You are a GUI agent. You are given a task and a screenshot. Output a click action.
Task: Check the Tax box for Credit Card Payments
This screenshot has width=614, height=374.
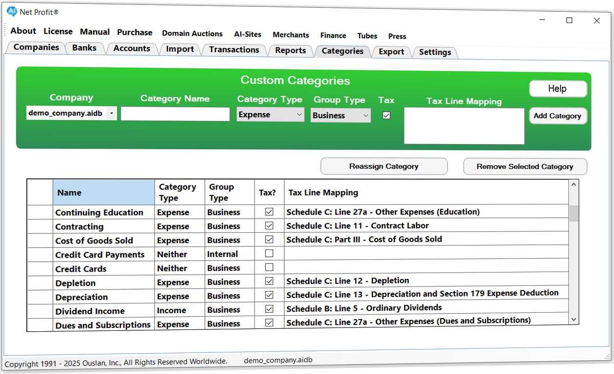pyautogui.click(x=269, y=254)
